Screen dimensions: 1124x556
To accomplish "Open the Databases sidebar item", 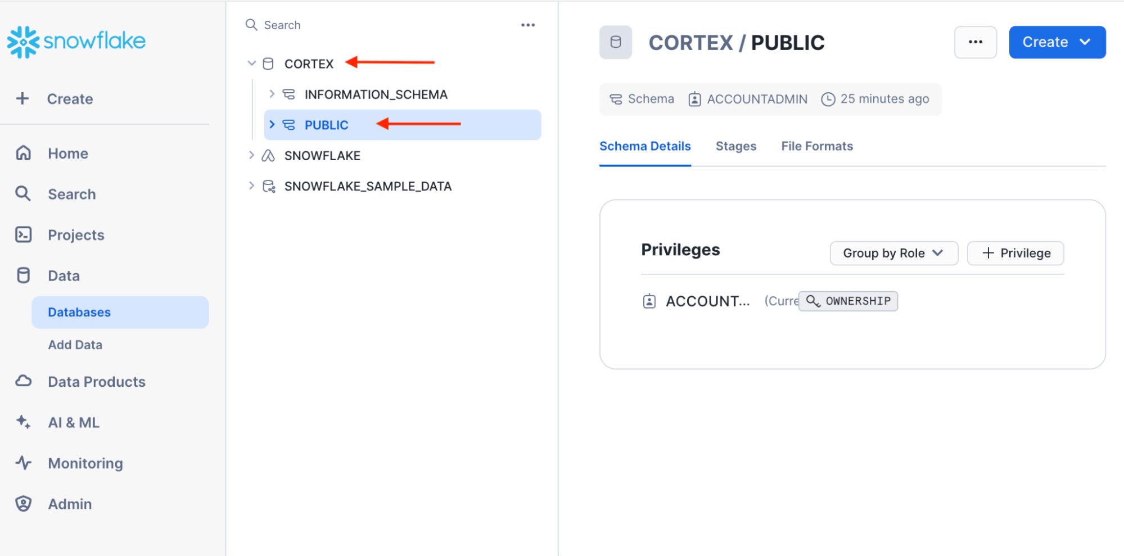I will point(120,312).
